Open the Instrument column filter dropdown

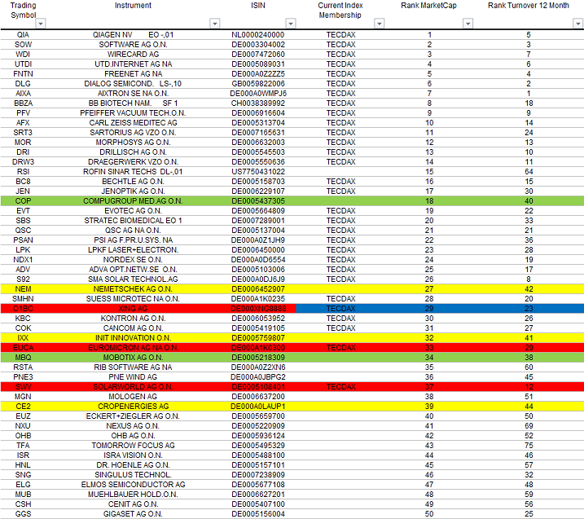pyautogui.click(x=214, y=24)
